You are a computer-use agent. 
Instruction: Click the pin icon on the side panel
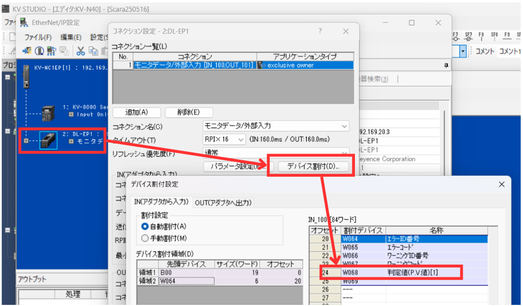pyautogui.click(x=446, y=66)
